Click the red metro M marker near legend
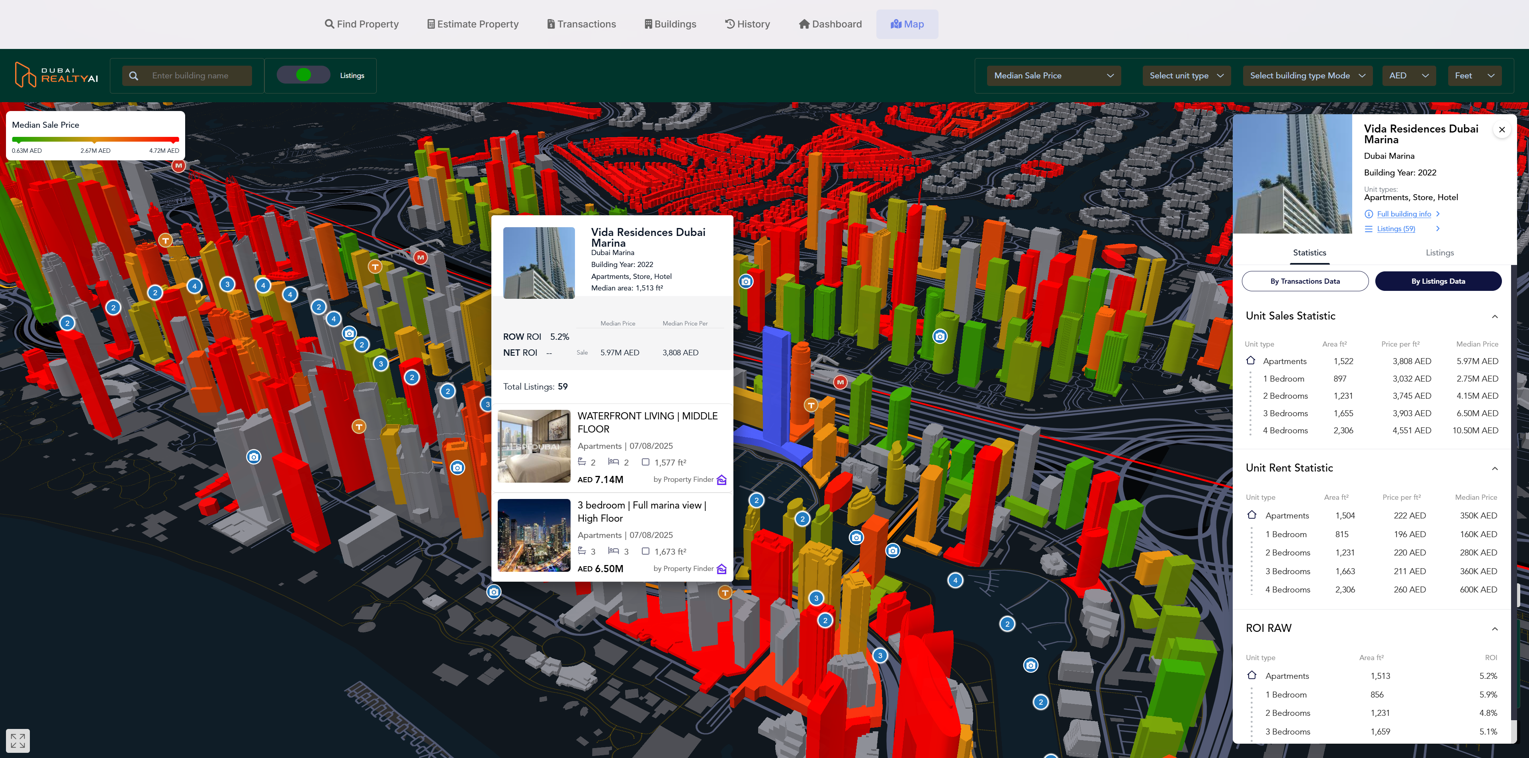This screenshot has width=1529, height=758. 179,166
